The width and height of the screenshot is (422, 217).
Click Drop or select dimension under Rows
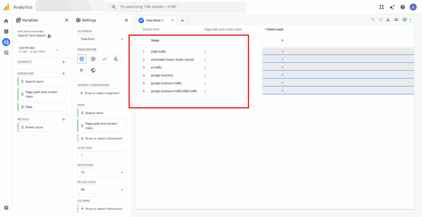(102, 139)
